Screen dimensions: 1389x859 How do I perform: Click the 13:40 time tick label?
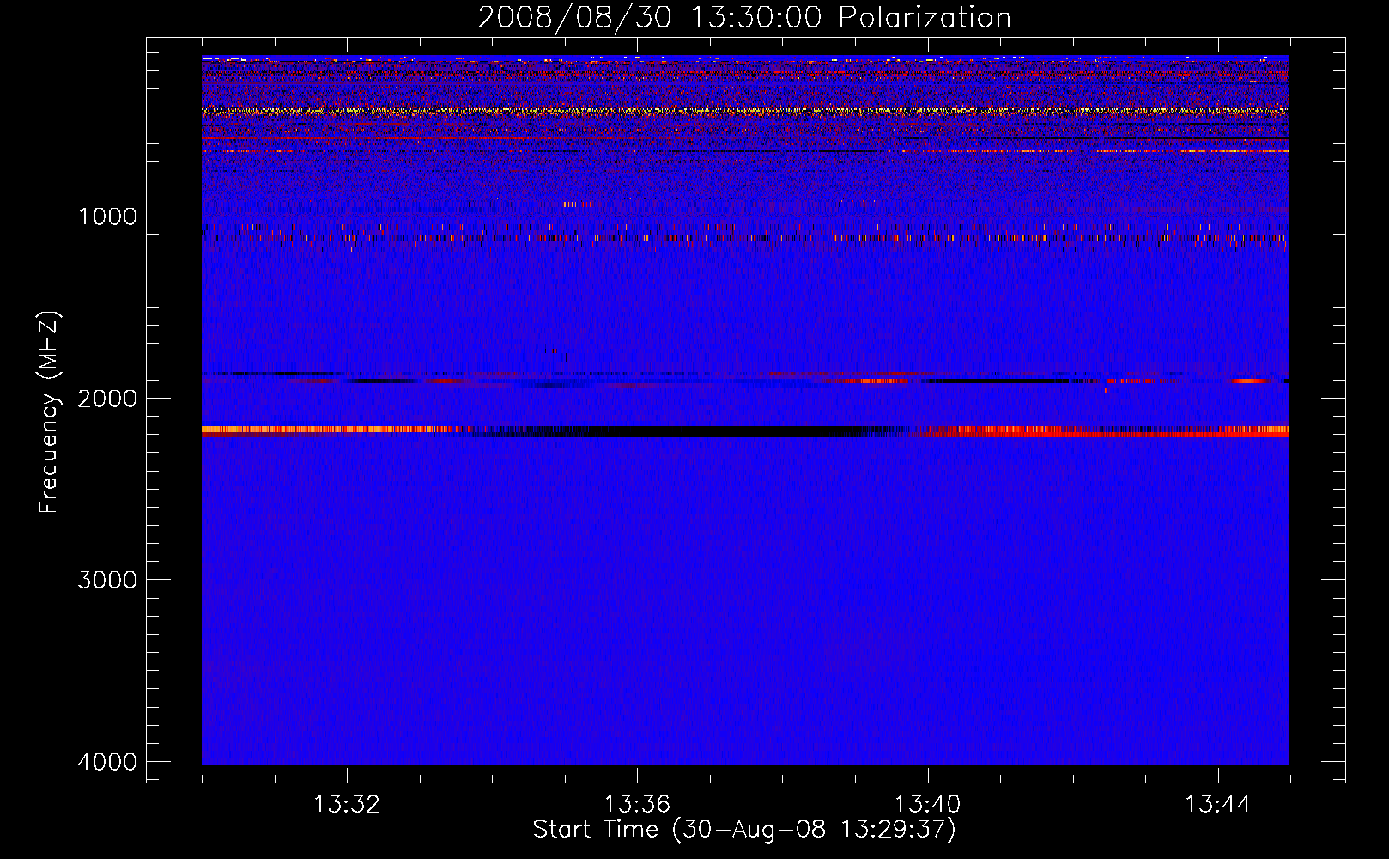click(927, 805)
